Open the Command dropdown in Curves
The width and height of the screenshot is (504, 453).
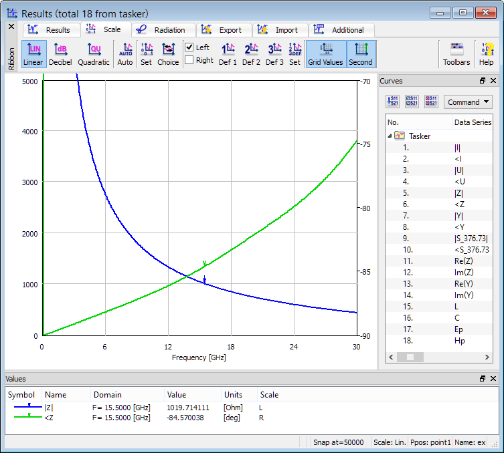click(468, 102)
